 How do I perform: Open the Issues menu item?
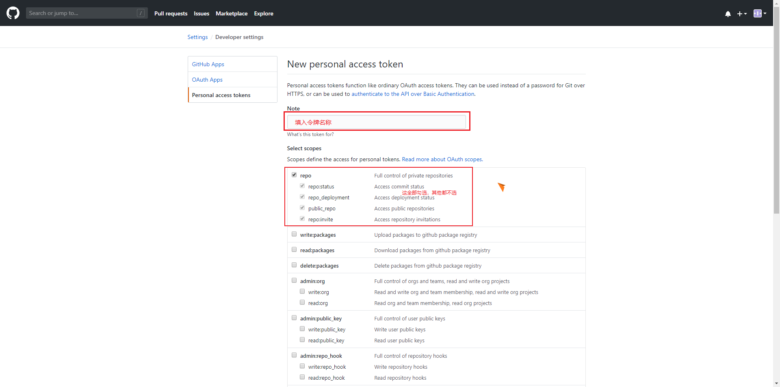[201, 13]
